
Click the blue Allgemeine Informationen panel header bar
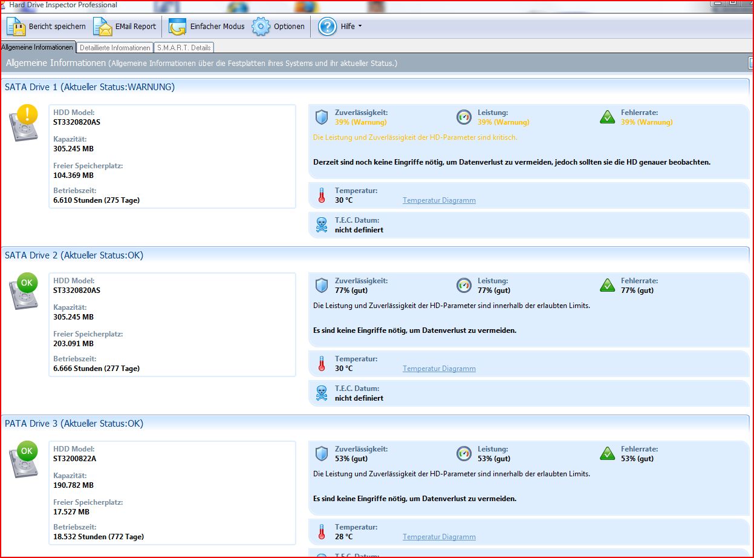click(375, 63)
